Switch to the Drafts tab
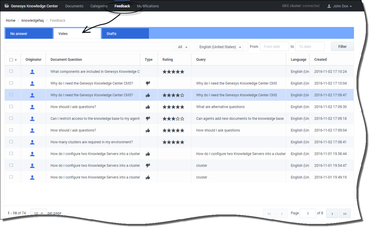 (126, 34)
